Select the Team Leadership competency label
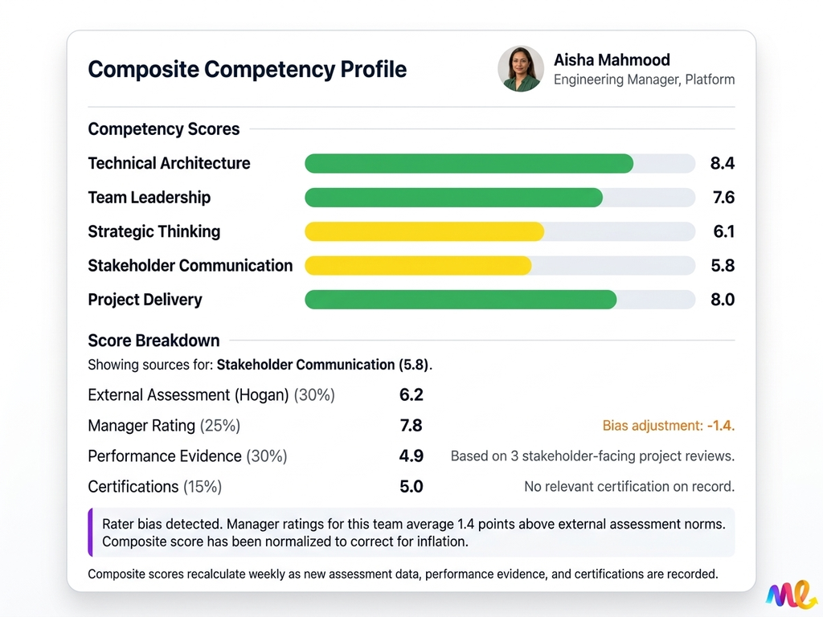823x617 pixels. point(149,198)
